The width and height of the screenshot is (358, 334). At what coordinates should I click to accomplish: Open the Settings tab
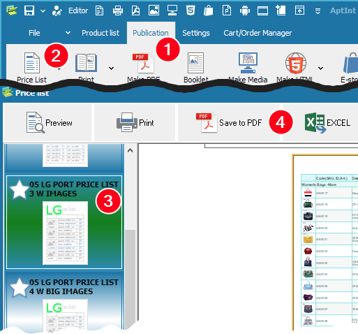(196, 33)
